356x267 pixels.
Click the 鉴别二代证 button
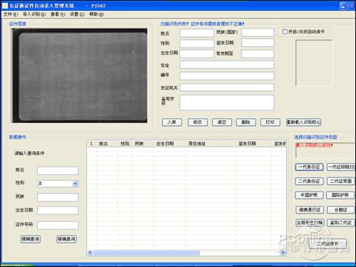tap(341, 223)
